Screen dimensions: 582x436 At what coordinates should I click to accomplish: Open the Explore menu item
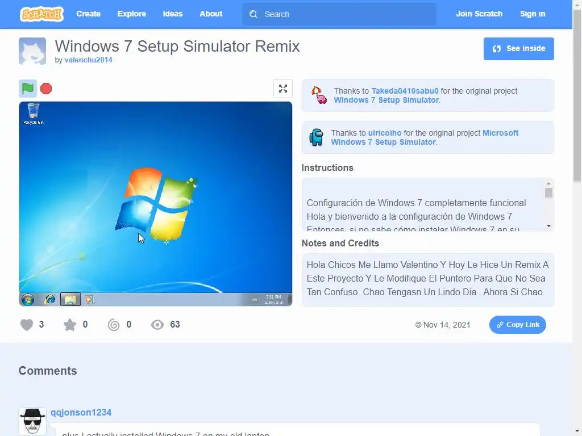(x=131, y=14)
